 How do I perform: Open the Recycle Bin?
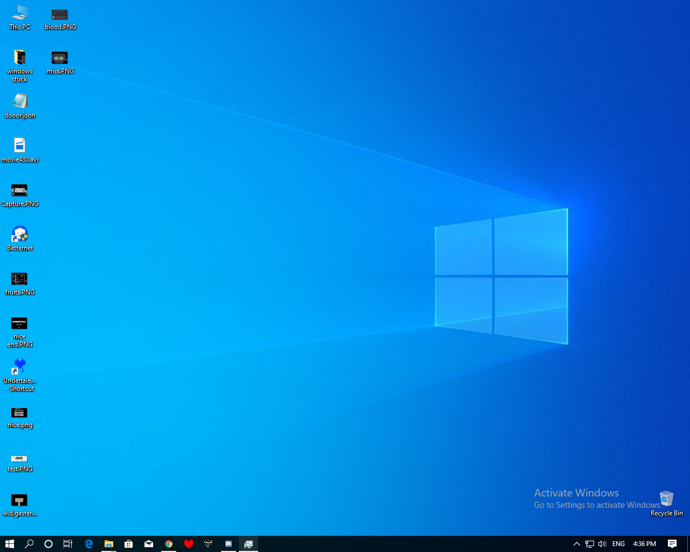point(666,499)
